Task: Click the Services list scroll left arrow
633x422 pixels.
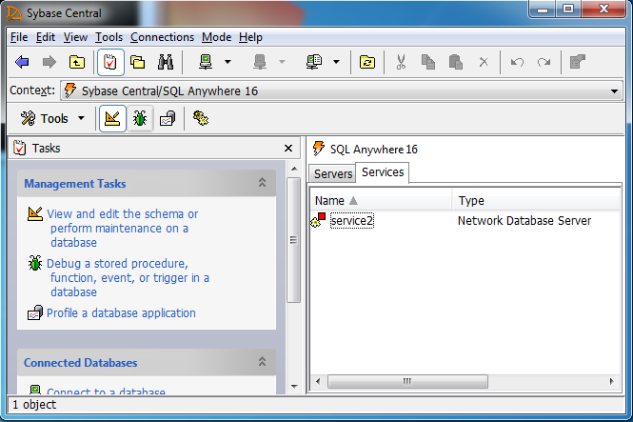Action: (x=318, y=381)
